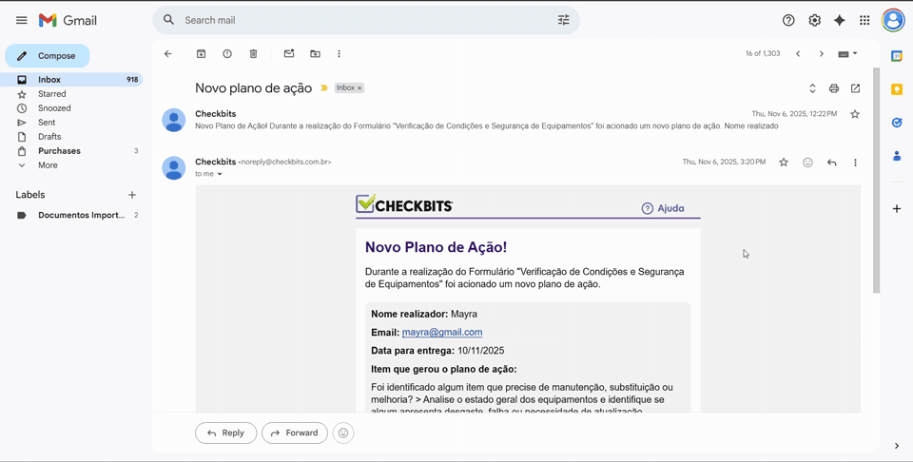Show details next to 'to me'

pos(220,174)
